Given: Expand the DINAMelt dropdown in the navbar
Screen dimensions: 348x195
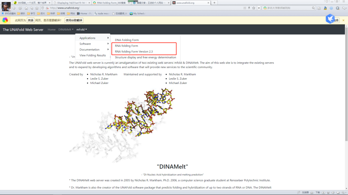Looking at the screenshot, I should (x=66, y=29).
